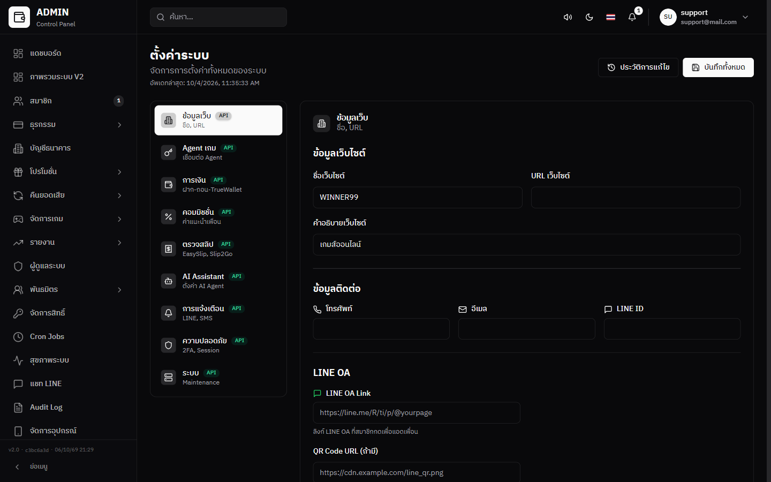This screenshot has width=771, height=482.
Task: Click the ชื่อเว็บไซต์ field containing WINNER99
Action: coord(418,198)
